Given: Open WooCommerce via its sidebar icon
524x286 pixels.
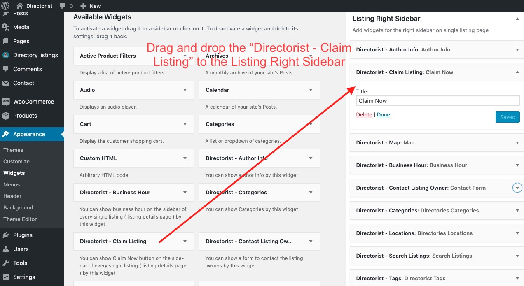Looking at the screenshot, I should [x=7, y=102].
